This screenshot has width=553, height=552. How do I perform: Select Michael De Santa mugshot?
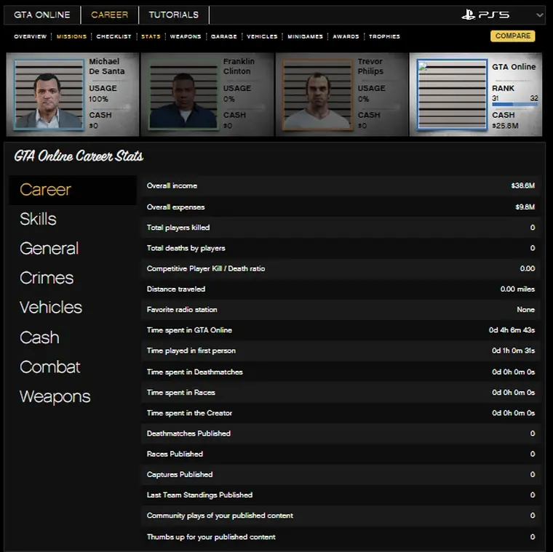49,95
